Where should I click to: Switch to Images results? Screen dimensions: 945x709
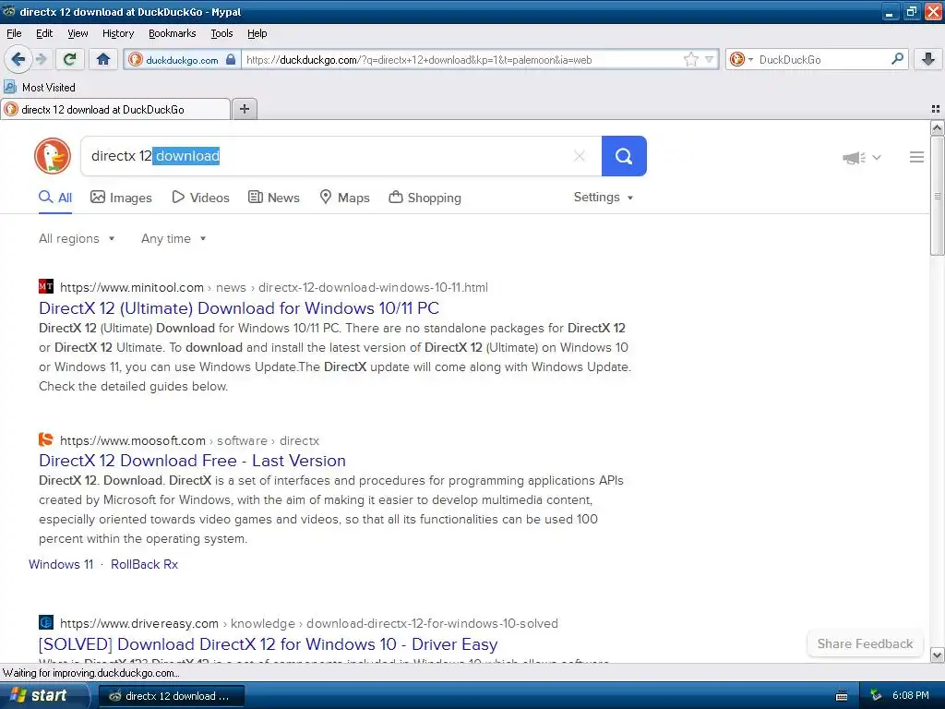pos(121,198)
